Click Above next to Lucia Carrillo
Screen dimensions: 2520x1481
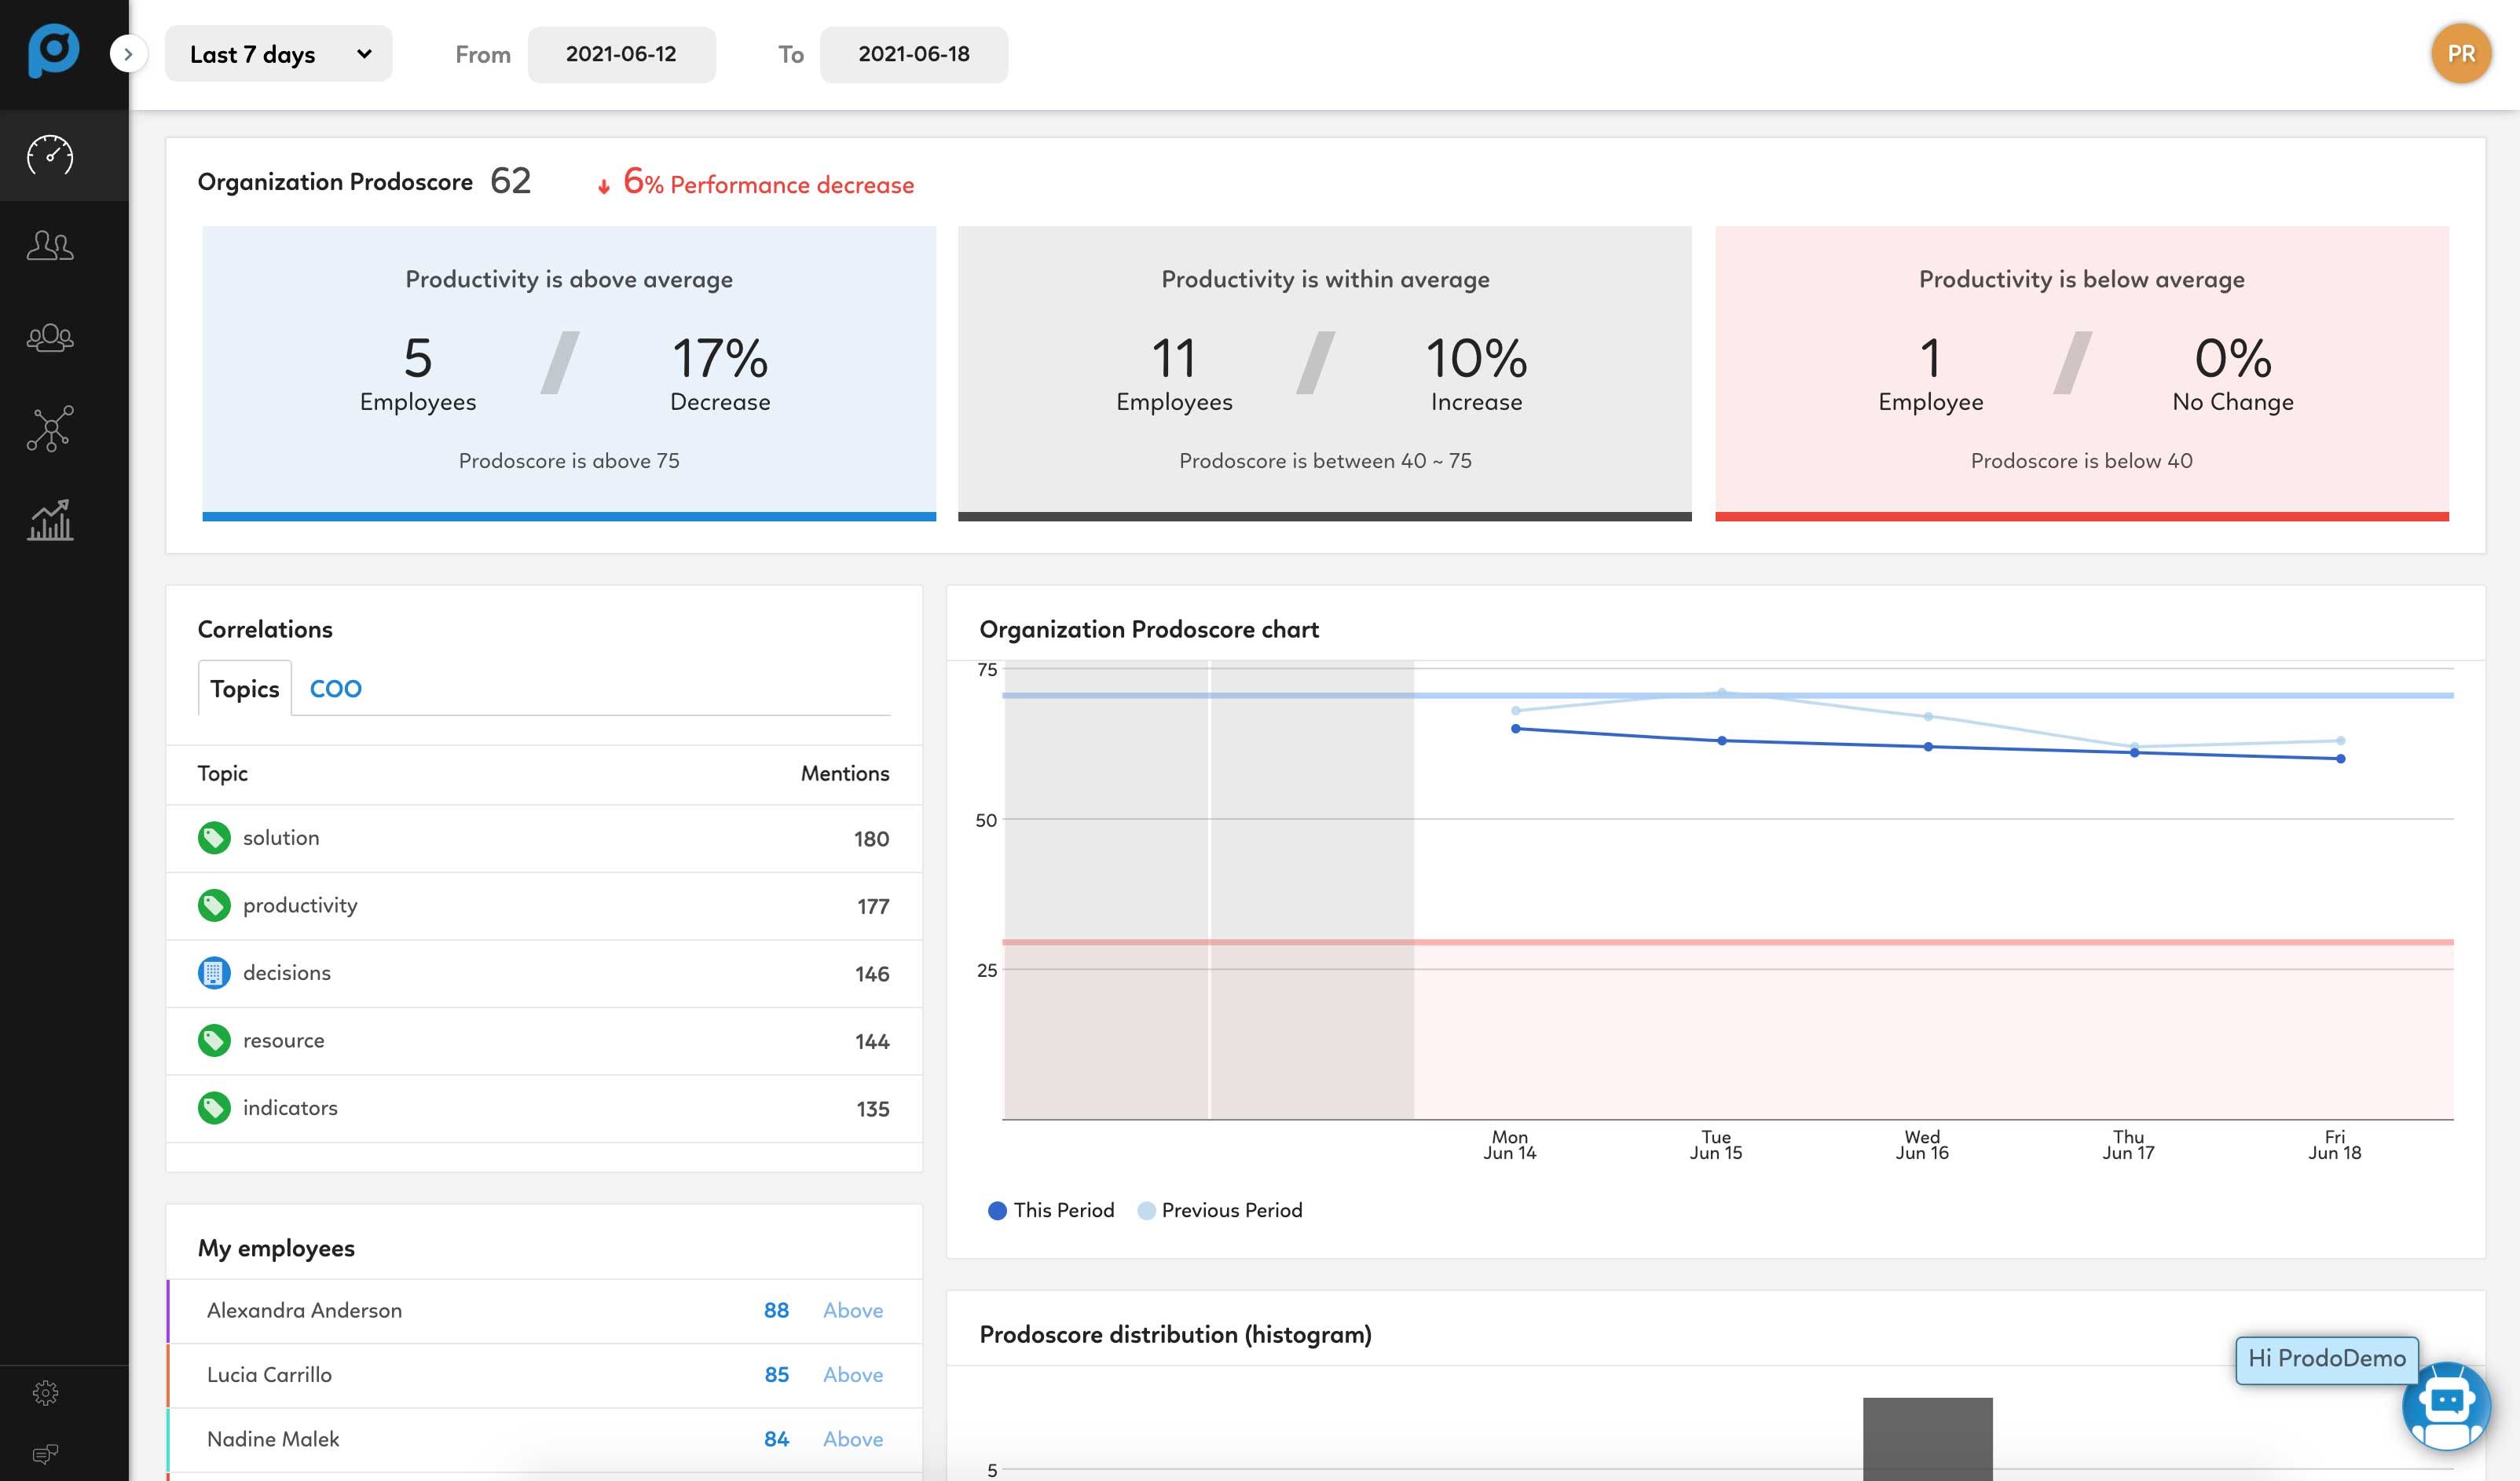852,1375
